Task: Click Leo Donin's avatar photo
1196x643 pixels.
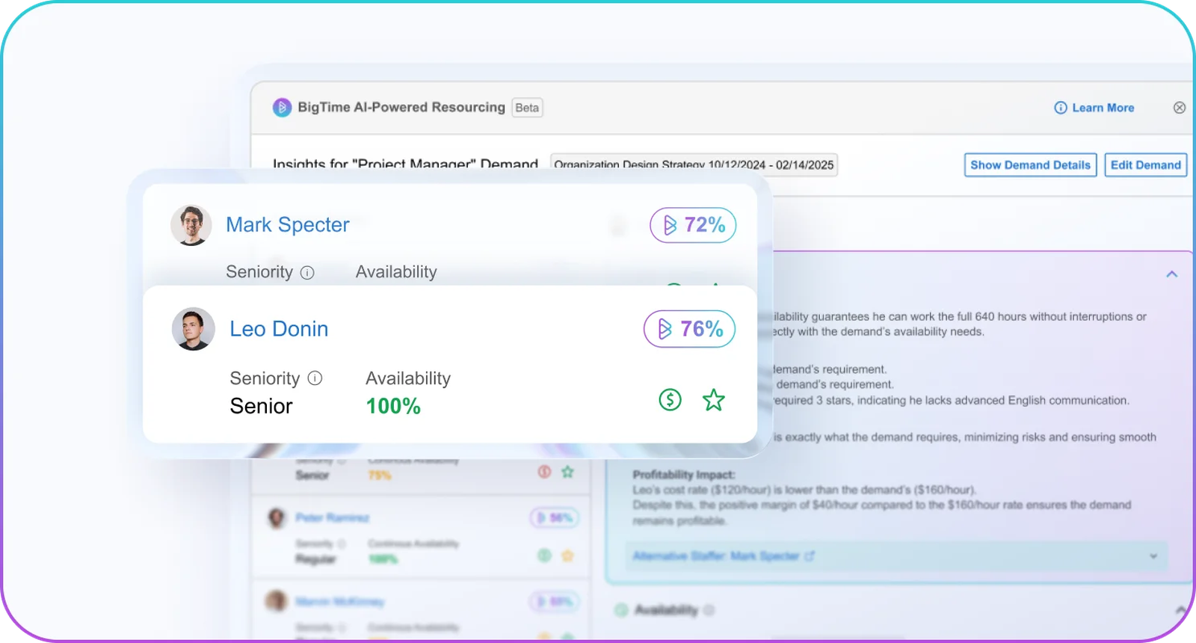Action: point(194,329)
